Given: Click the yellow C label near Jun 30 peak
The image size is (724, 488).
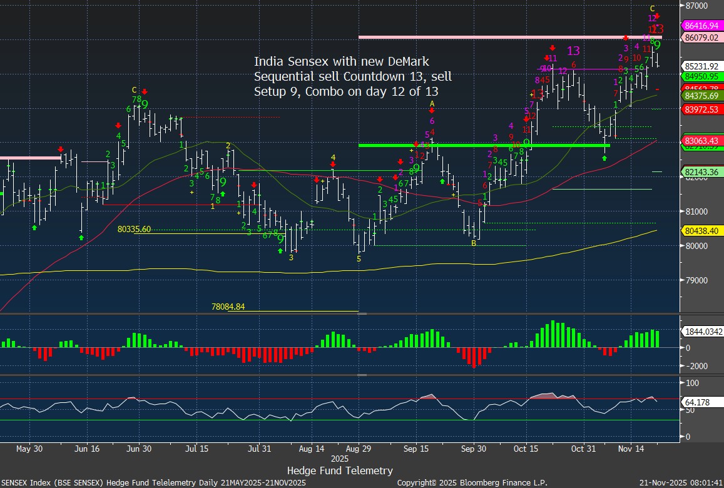Looking at the screenshot, I should (x=134, y=89).
